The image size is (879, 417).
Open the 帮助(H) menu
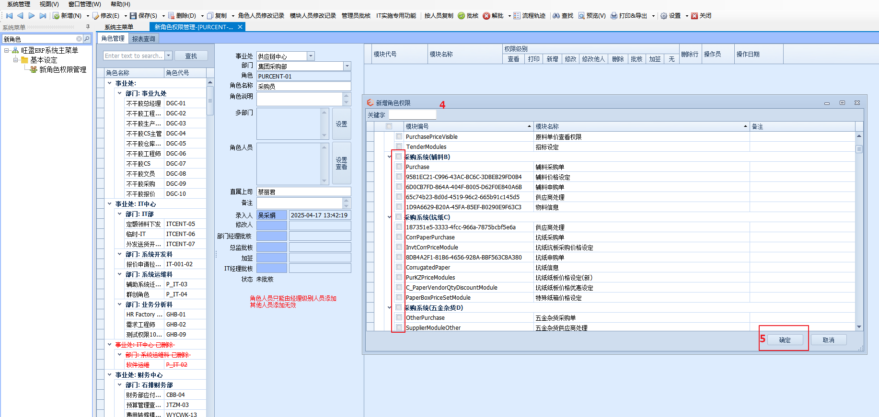click(120, 4)
